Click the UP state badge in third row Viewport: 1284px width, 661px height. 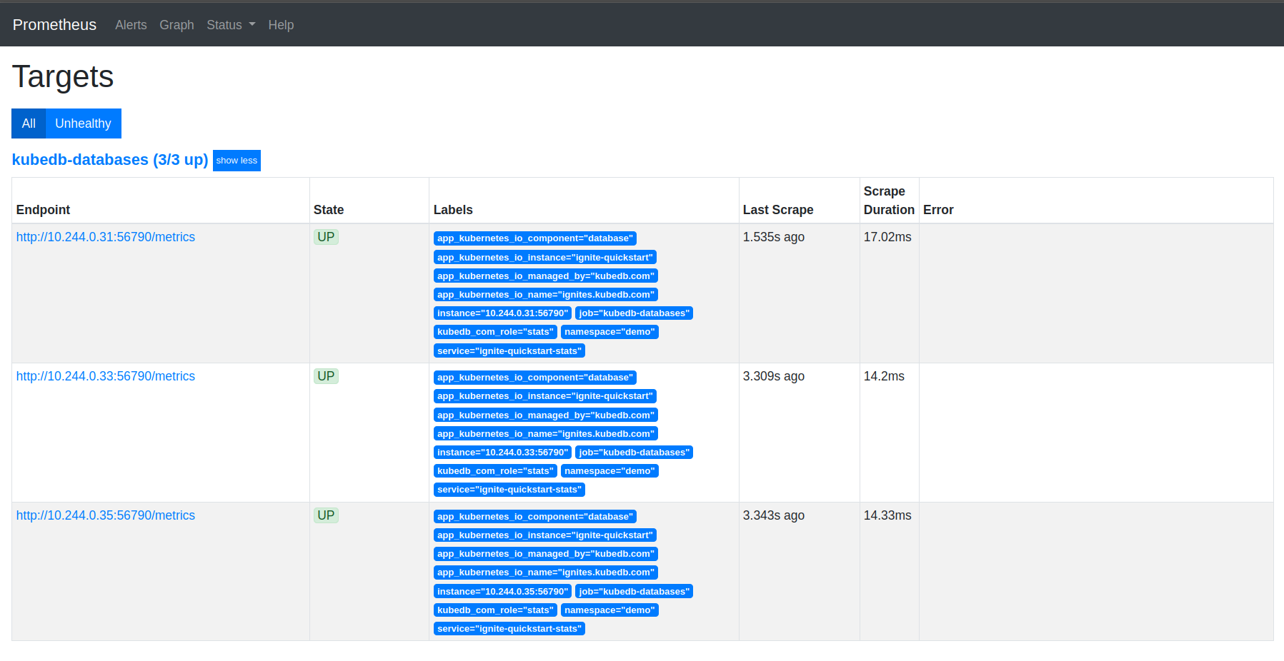coord(326,515)
